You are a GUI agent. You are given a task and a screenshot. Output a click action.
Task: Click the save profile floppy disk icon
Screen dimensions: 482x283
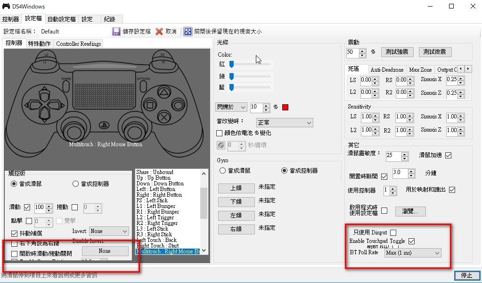pos(116,32)
